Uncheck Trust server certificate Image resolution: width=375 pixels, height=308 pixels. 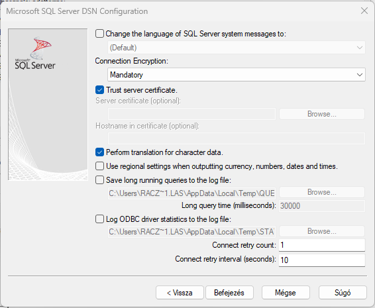(x=99, y=90)
